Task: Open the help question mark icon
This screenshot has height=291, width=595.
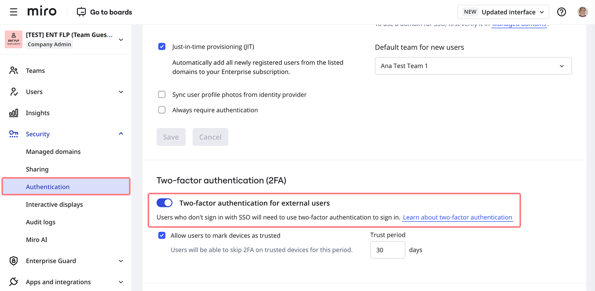Action: 561,12
